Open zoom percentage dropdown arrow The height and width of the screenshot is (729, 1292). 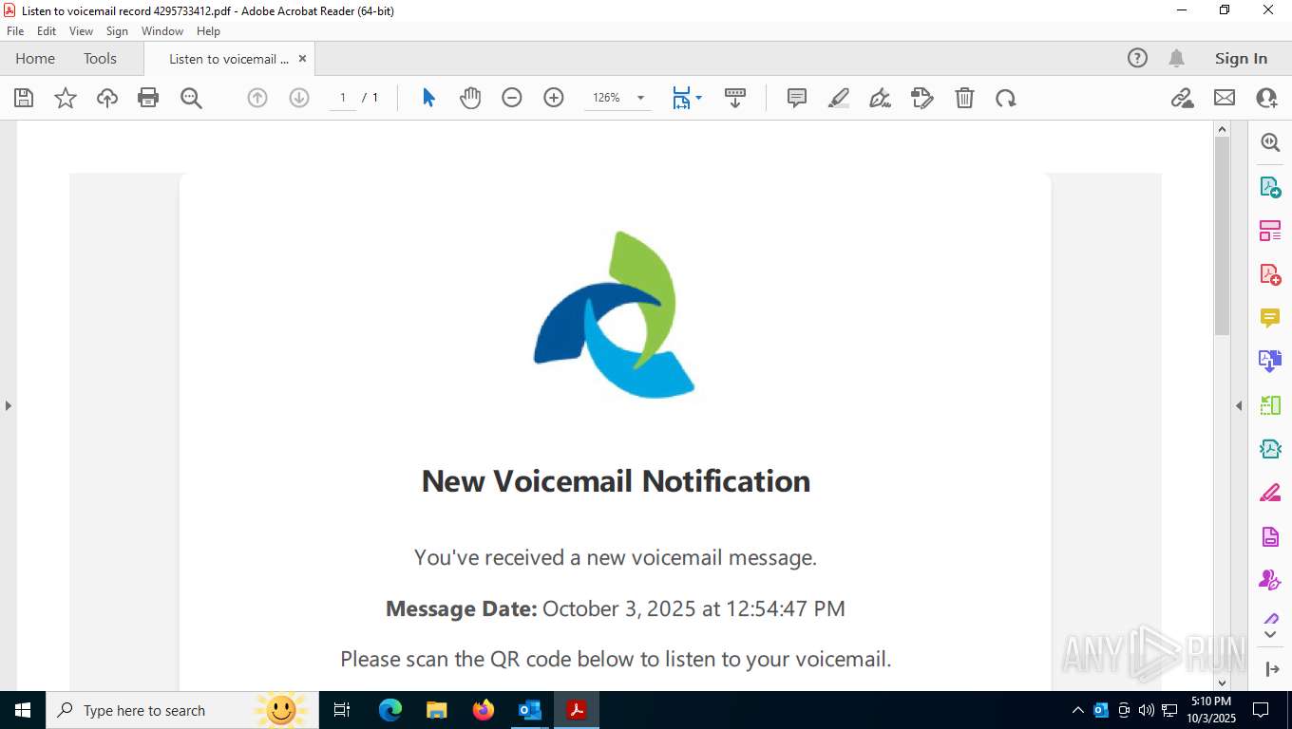(640, 98)
